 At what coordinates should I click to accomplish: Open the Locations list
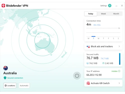pyautogui.click(x=10, y=85)
